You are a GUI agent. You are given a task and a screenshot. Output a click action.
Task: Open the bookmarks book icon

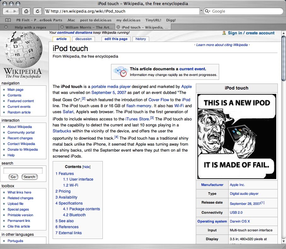click(x=8, y=20)
